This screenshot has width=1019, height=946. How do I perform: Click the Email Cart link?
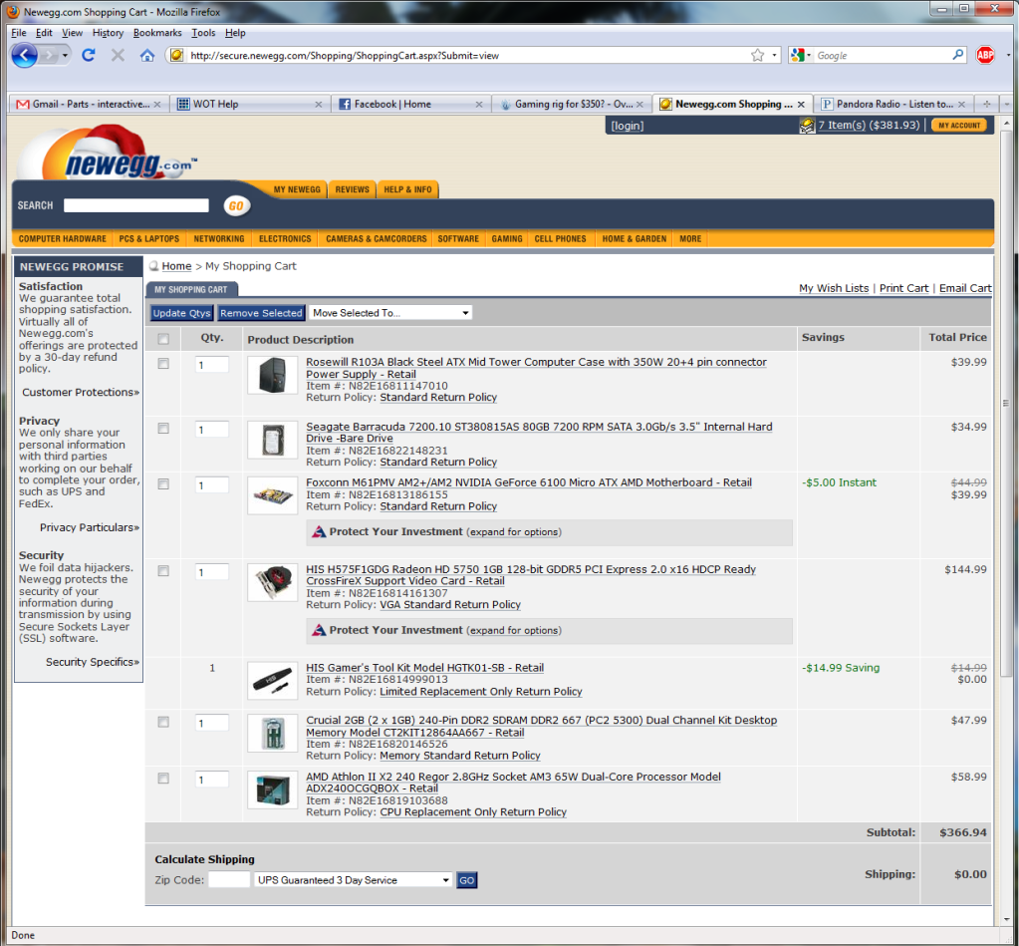[x=965, y=288]
